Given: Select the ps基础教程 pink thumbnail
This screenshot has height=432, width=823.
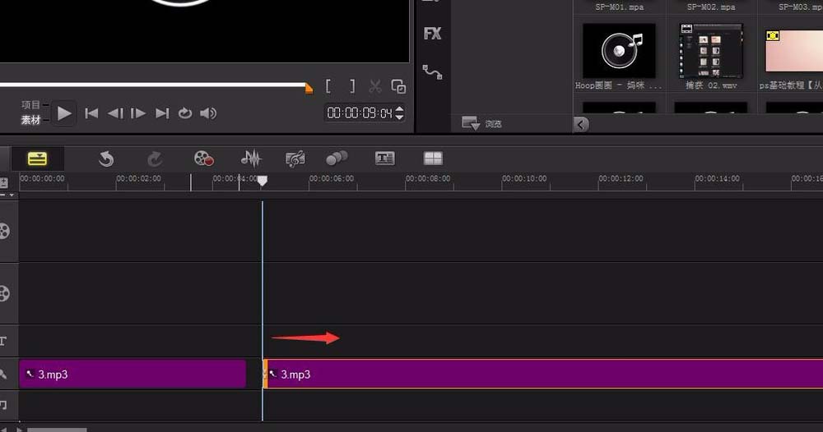Looking at the screenshot, I should click(794, 51).
